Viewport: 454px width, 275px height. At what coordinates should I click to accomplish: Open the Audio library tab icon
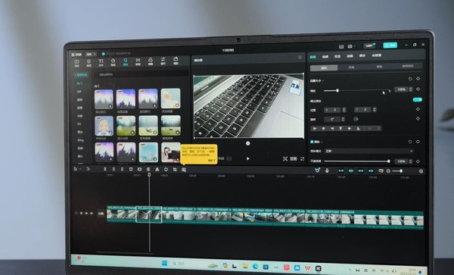[x=89, y=63]
